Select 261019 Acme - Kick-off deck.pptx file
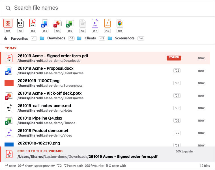Viewport: 215px width, 170px height. (105, 95)
